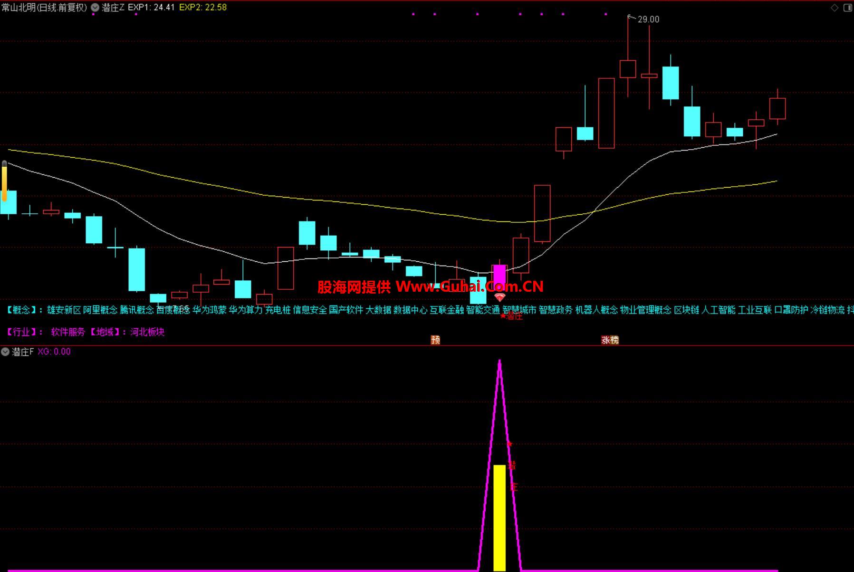The width and height of the screenshot is (854, 572).
Task: Click the yellow EXP2: 22.58 indicator value
Action: click(x=203, y=8)
